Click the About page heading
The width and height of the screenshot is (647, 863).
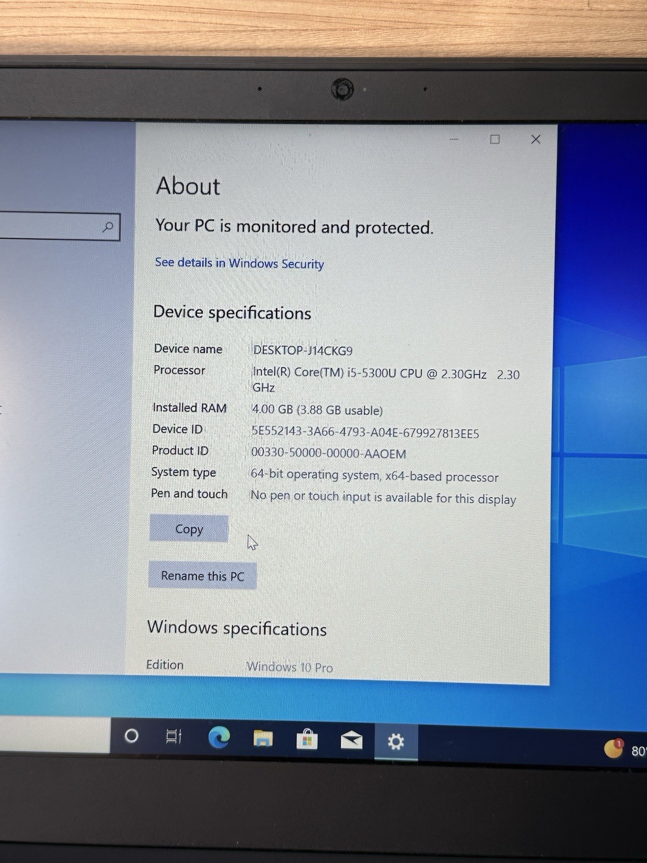(x=188, y=186)
